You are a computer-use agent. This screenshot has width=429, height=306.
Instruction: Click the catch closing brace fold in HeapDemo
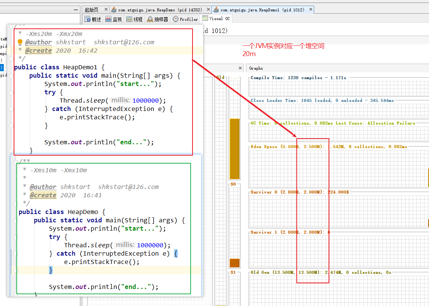[x=16, y=270]
